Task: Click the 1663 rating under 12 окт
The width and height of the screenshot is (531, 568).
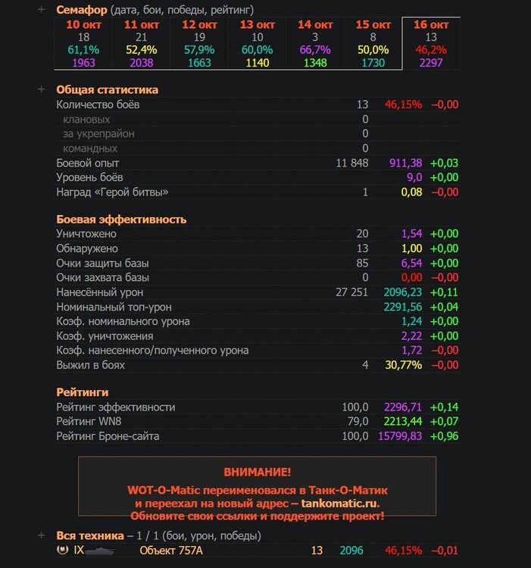Action: [x=199, y=63]
